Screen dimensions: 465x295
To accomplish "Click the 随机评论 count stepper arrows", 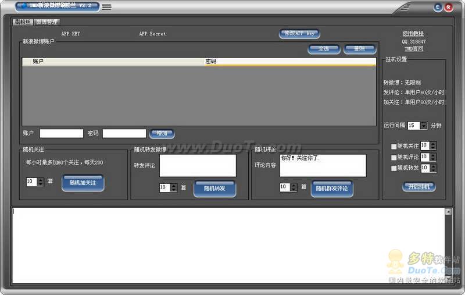I will point(294,187).
